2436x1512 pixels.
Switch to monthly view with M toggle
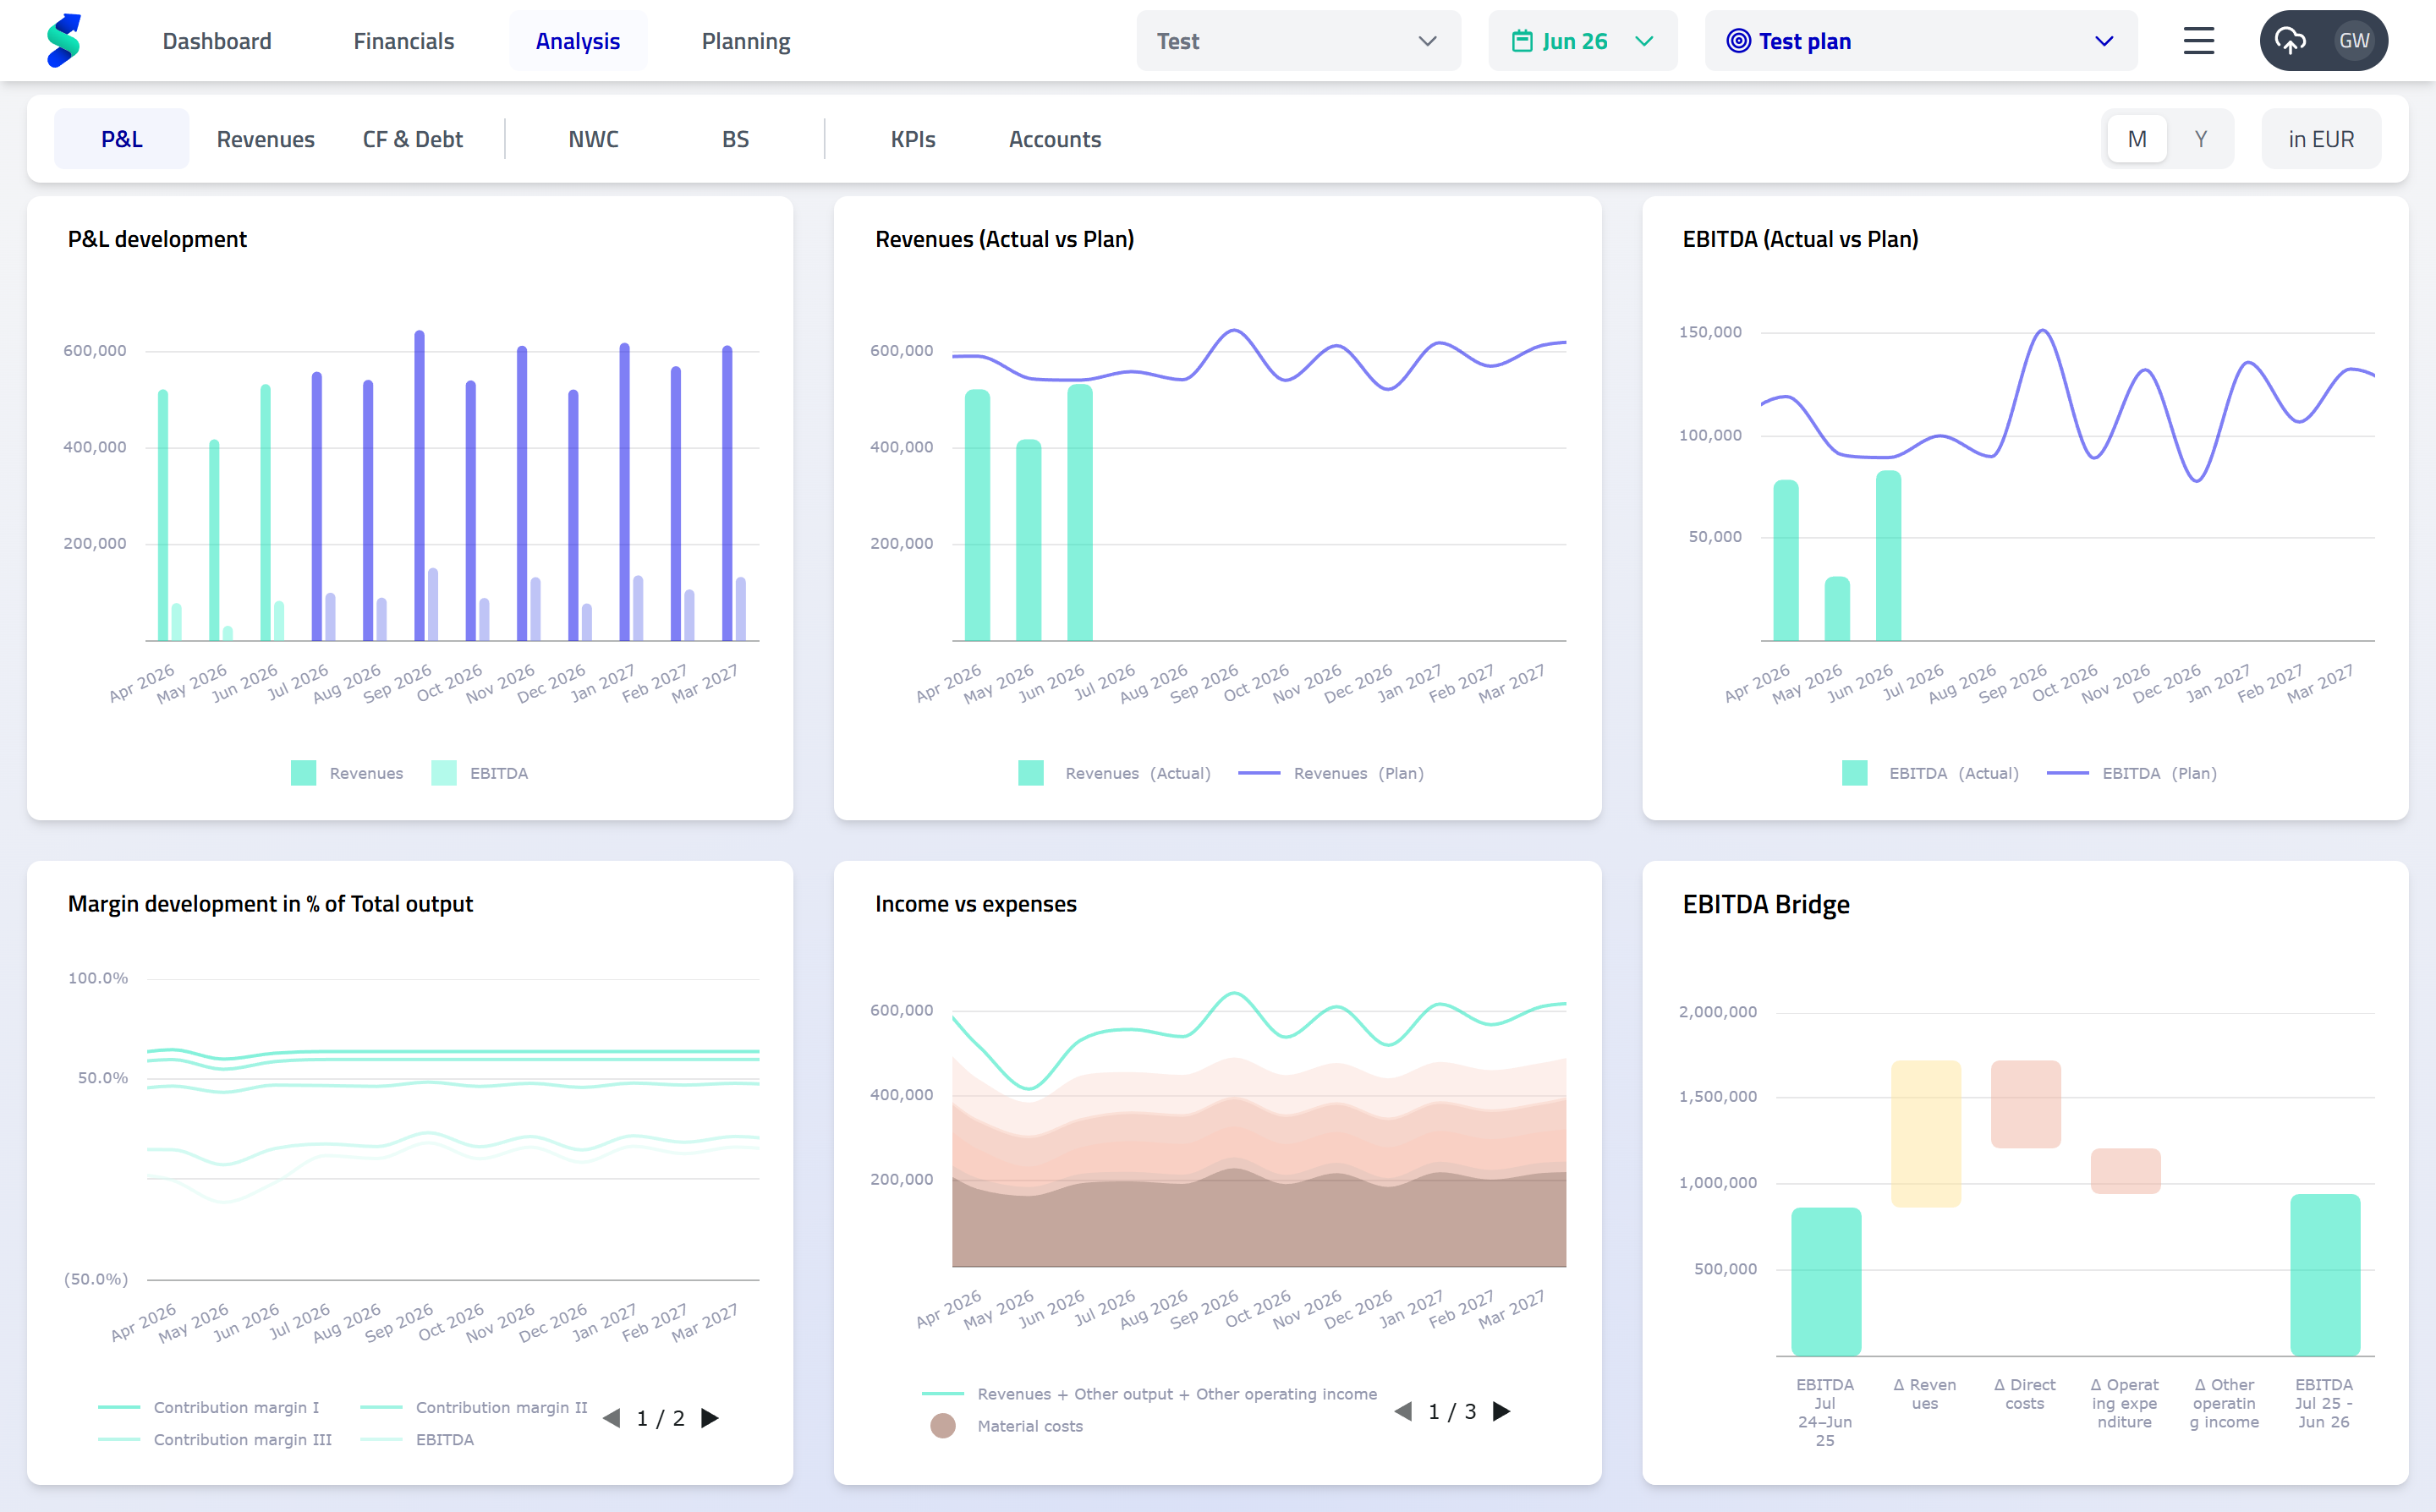(x=2136, y=139)
